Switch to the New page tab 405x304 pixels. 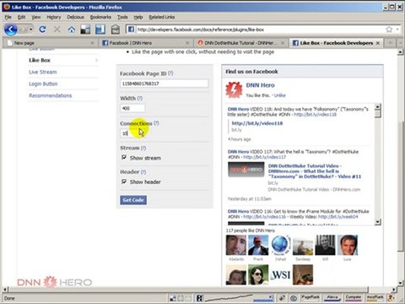tap(50, 43)
